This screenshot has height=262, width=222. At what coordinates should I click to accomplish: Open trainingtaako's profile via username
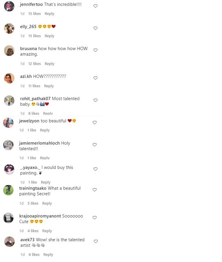click(x=33, y=188)
